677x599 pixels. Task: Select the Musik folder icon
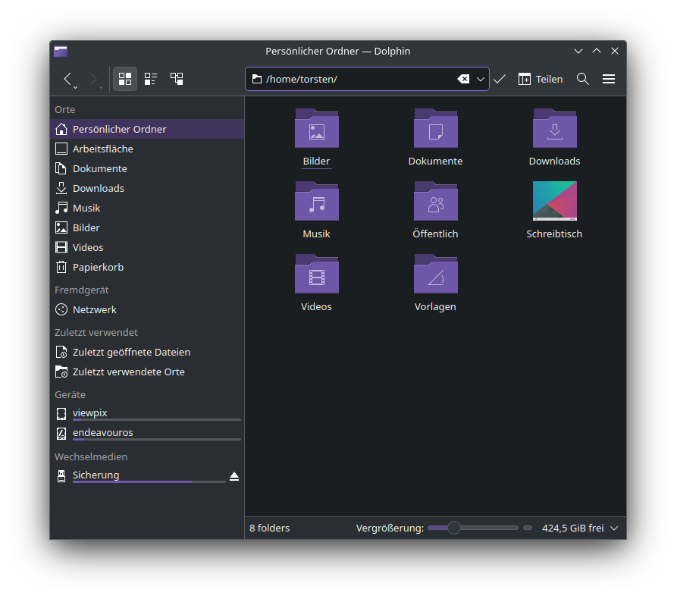tap(316, 201)
